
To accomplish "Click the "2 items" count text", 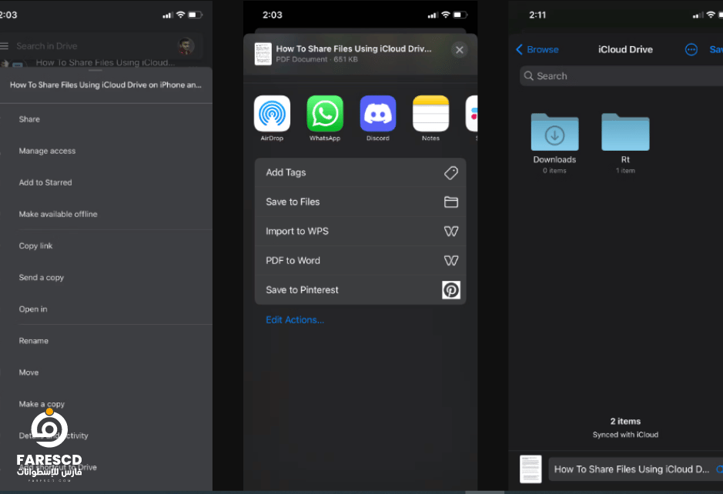I will coord(625,421).
